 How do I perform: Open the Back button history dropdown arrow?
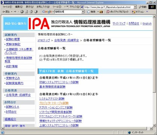click(x=12, y=12)
